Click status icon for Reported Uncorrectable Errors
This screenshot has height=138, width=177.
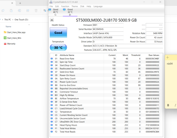(52, 89)
